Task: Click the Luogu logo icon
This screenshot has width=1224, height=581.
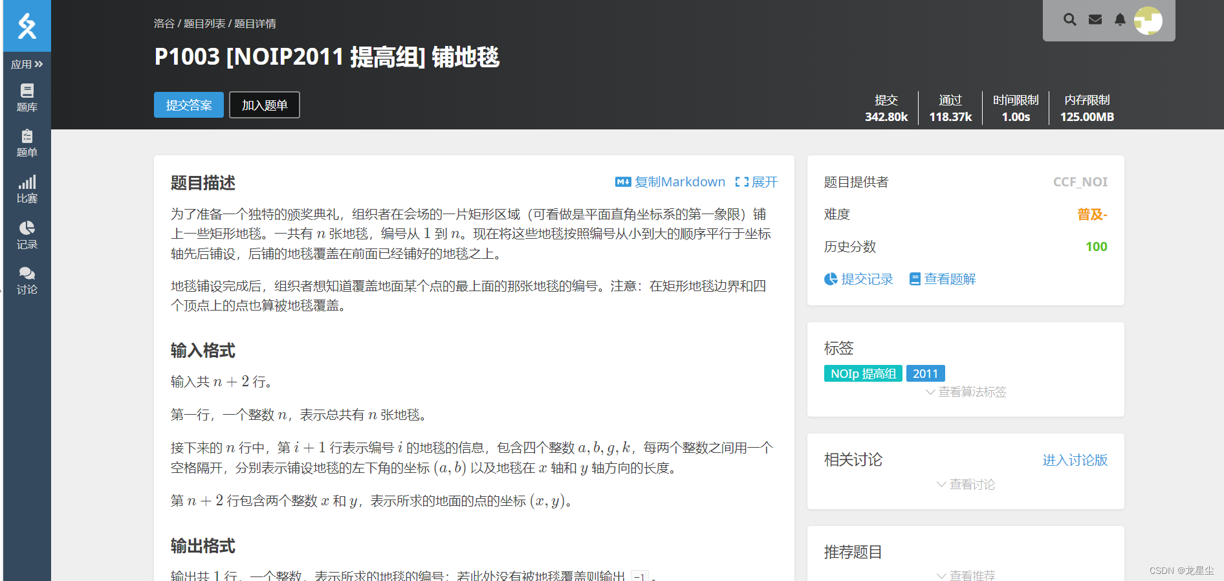Action: [x=27, y=26]
